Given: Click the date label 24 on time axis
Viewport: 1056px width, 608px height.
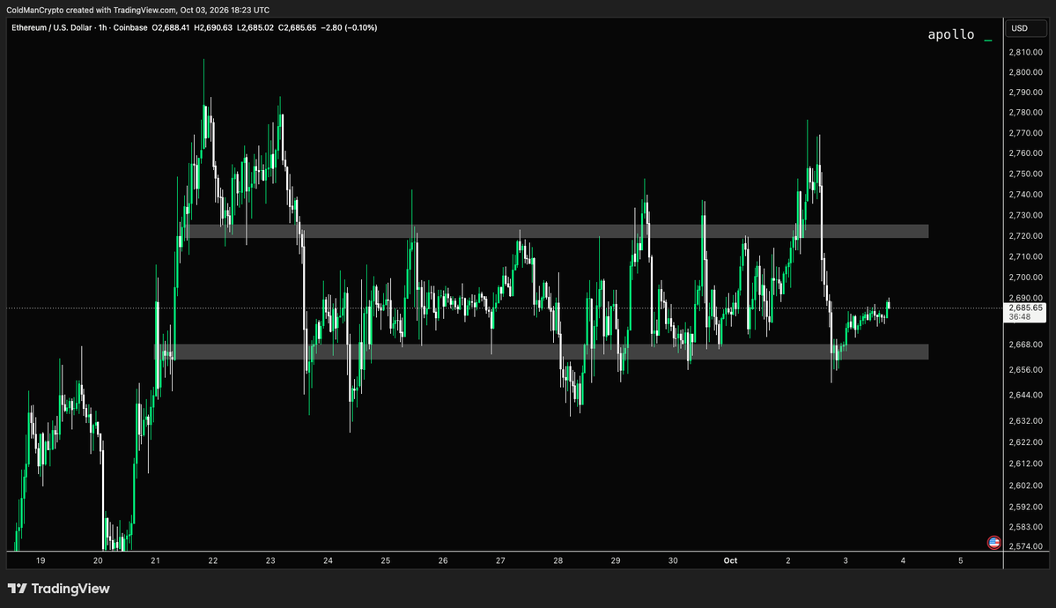Looking at the screenshot, I should click(x=328, y=560).
